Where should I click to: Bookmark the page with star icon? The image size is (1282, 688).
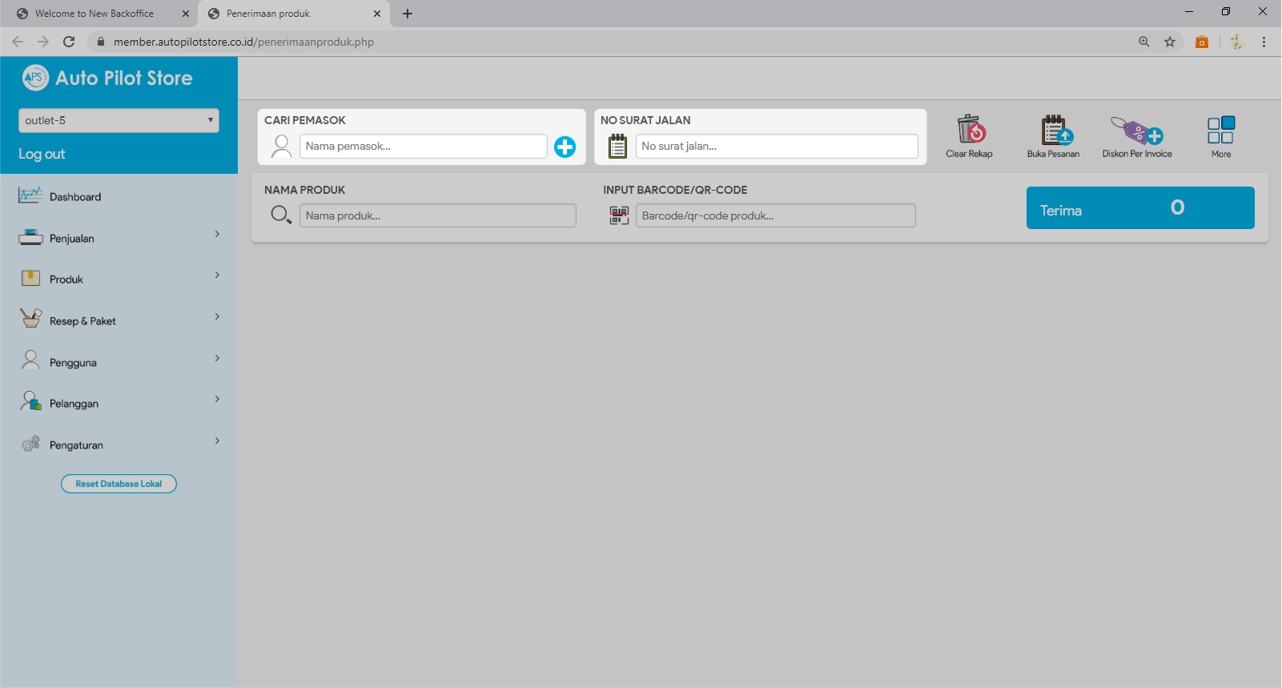(1170, 42)
